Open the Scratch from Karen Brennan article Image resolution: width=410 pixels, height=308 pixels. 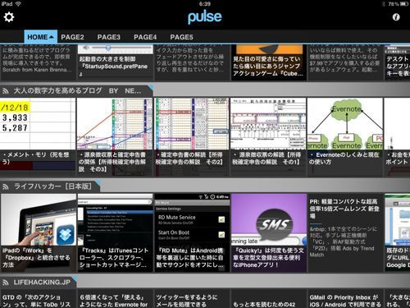click(38, 62)
